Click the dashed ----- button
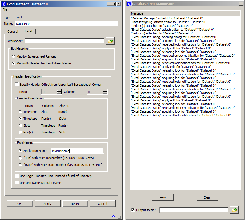The image size is (245, 220). click(163, 197)
